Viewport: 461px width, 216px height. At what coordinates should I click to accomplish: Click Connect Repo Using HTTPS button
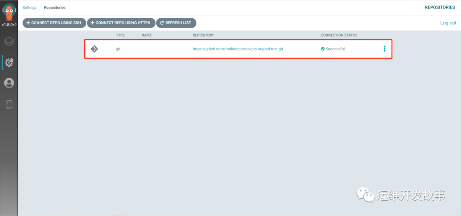(x=121, y=23)
